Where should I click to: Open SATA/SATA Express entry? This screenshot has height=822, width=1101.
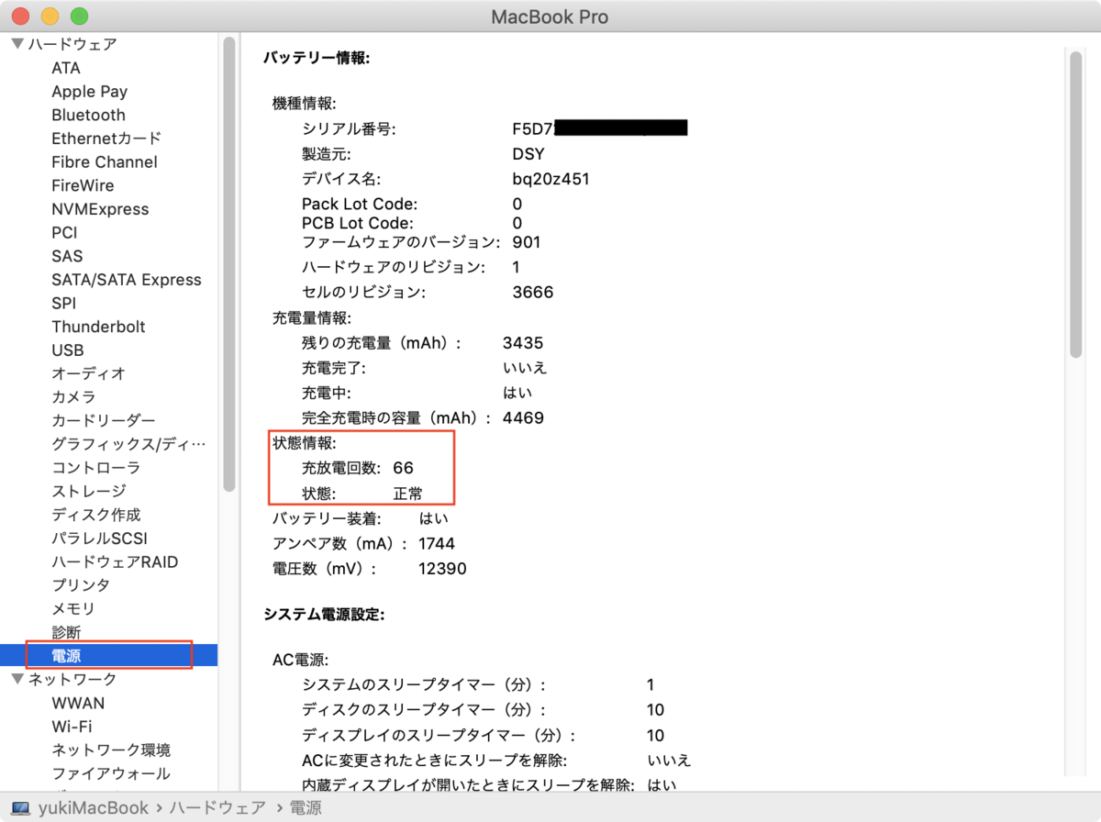[x=127, y=280]
